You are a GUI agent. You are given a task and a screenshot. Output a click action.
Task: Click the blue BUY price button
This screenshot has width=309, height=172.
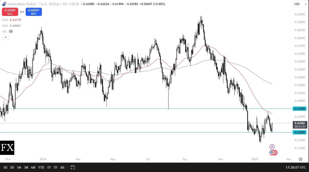click(x=33, y=12)
